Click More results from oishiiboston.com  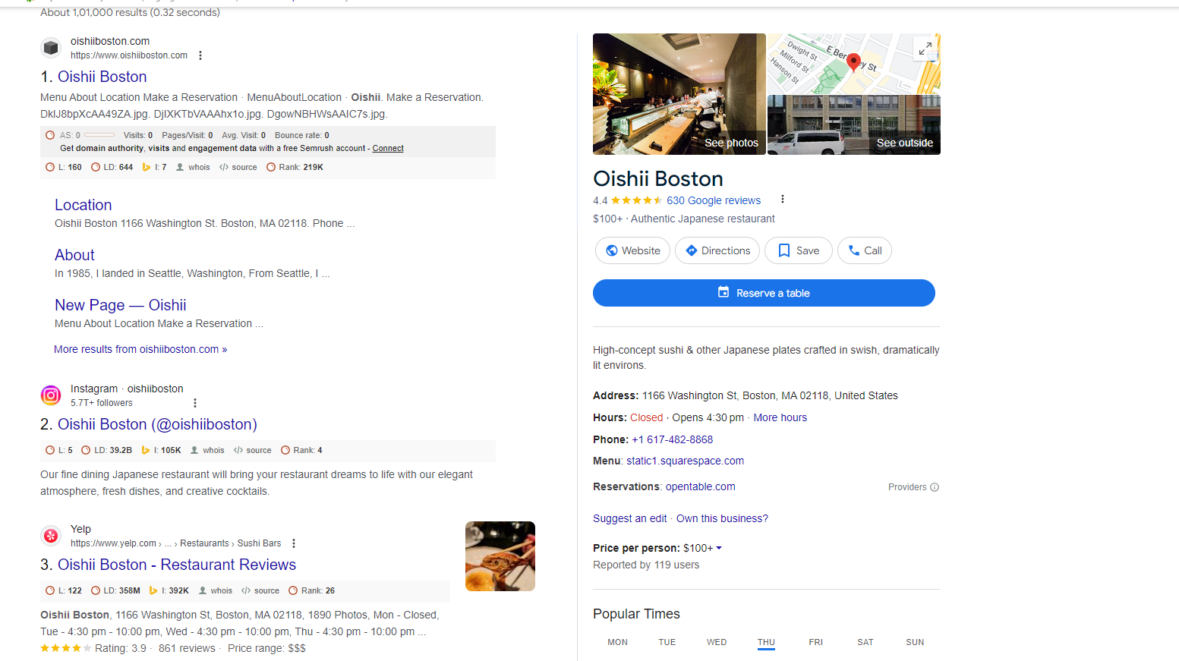coord(140,349)
